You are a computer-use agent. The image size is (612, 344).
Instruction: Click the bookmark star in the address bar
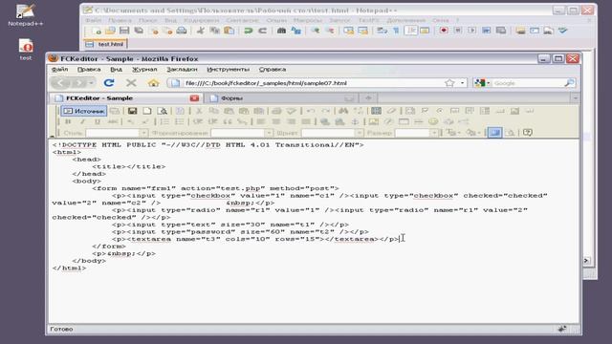(x=449, y=83)
